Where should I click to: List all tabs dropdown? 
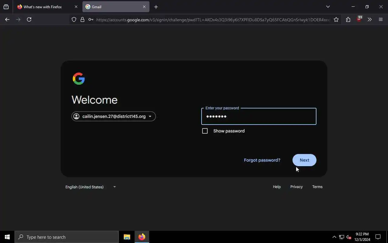[328, 7]
